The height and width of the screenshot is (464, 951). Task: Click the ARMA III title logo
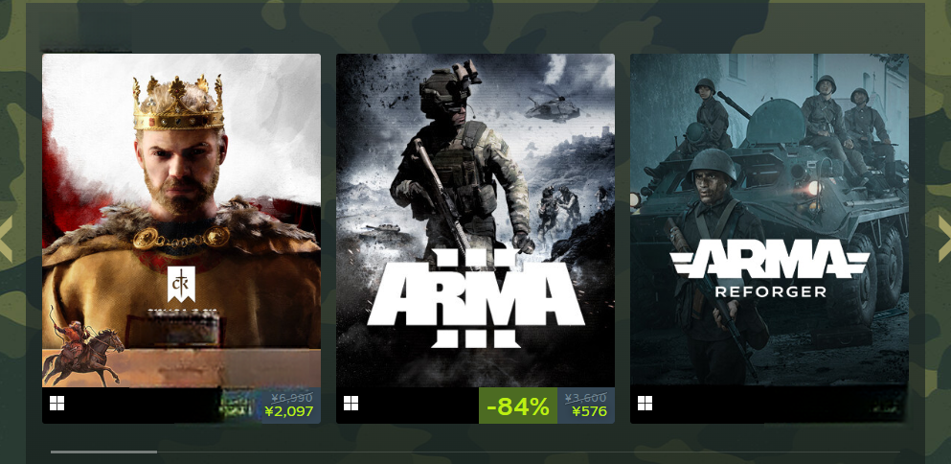click(x=476, y=298)
